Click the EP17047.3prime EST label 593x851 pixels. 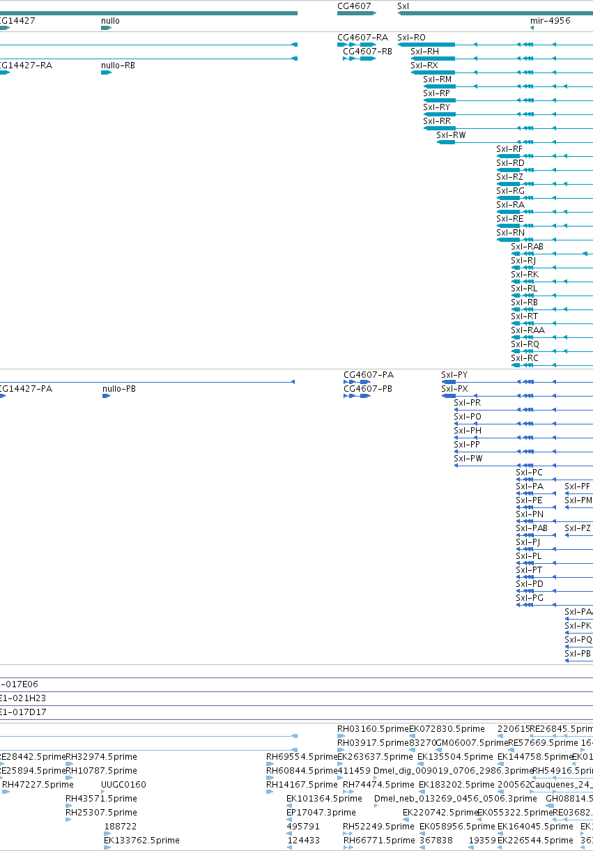tap(321, 813)
